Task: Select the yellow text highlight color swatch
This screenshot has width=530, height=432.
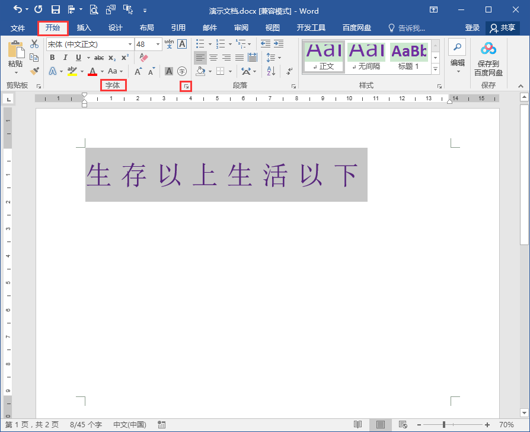Action: (x=71, y=74)
